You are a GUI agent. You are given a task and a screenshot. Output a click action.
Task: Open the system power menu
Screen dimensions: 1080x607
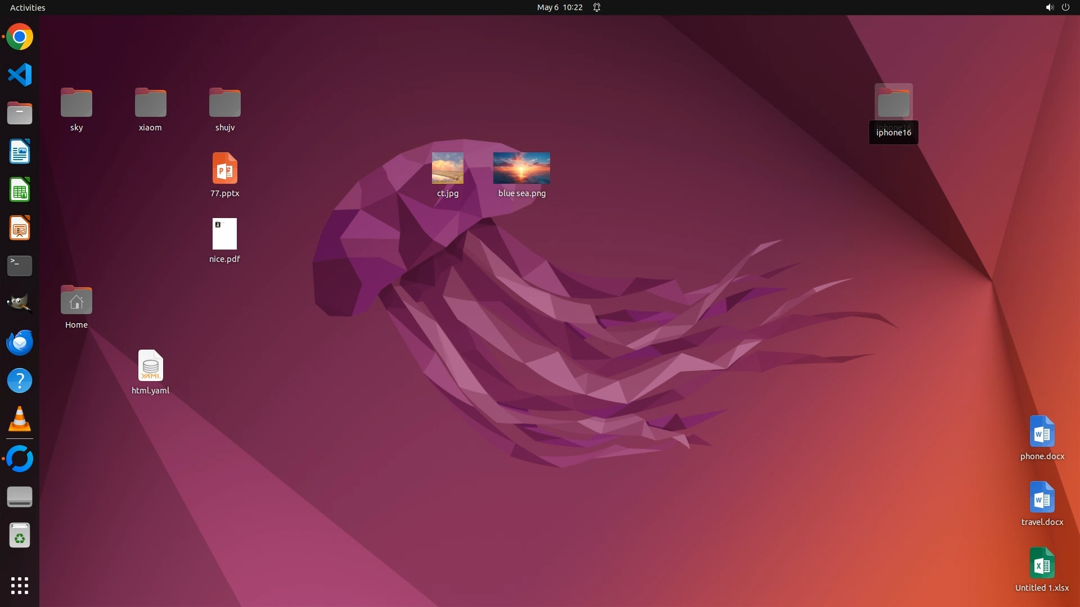[x=1065, y=7]
